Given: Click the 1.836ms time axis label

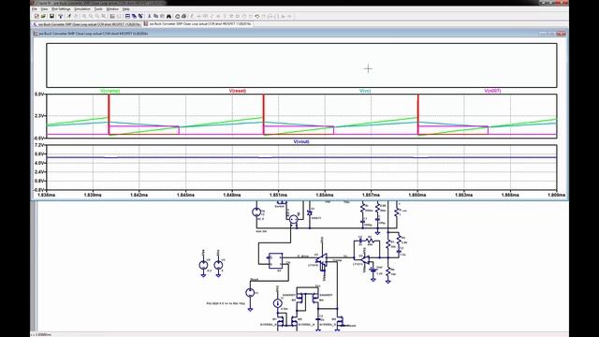Looking at the screenshot, I should (x=46, y=195).
